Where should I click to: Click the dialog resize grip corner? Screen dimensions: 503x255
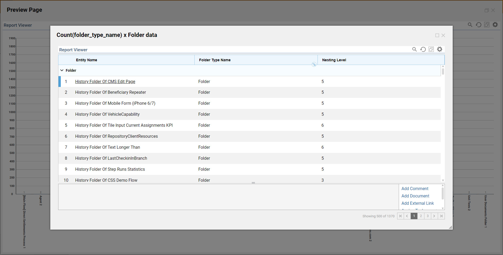(451, 228)
